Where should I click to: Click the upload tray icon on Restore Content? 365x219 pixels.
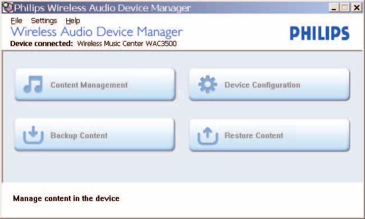[208, 136]
